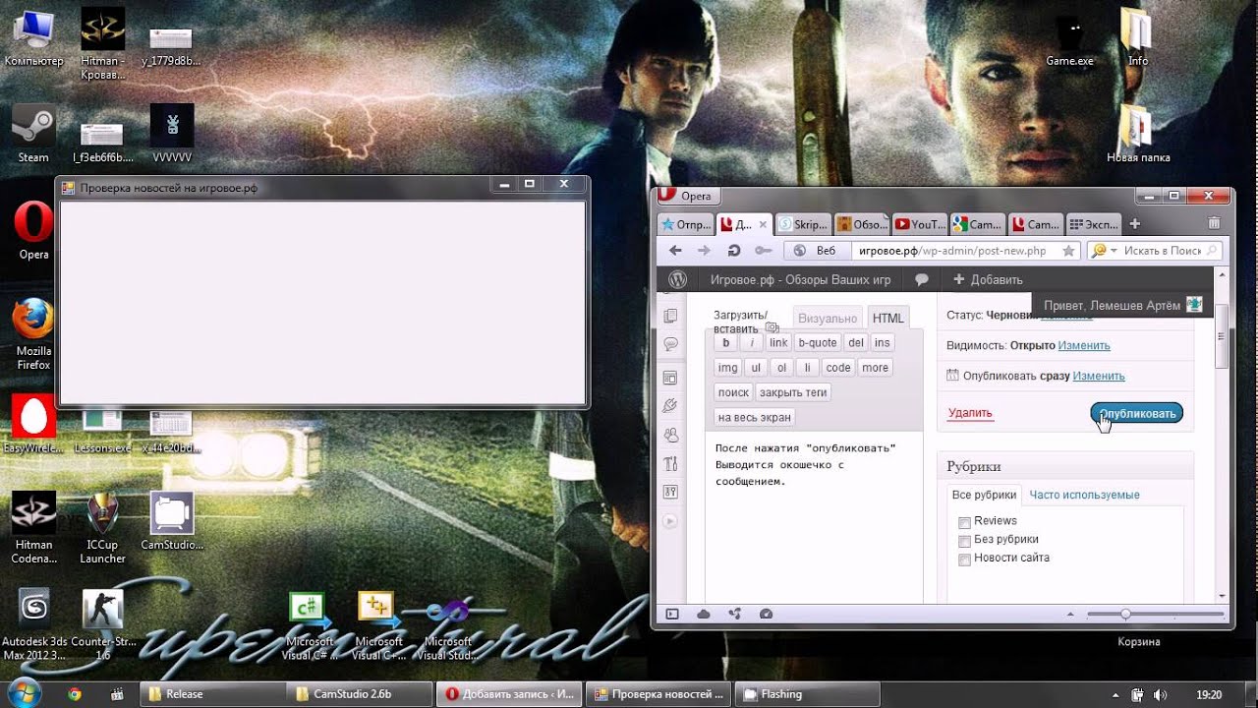Switch to the HTML editor tab
The height and width of the screenshot is (708, 1258).
pyautogui.click(x=887, y=319)
